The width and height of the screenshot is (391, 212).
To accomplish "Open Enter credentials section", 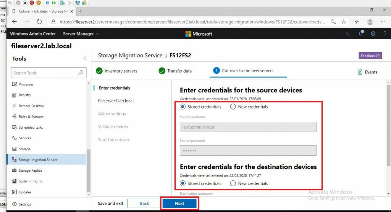I will tap(114, 88).
